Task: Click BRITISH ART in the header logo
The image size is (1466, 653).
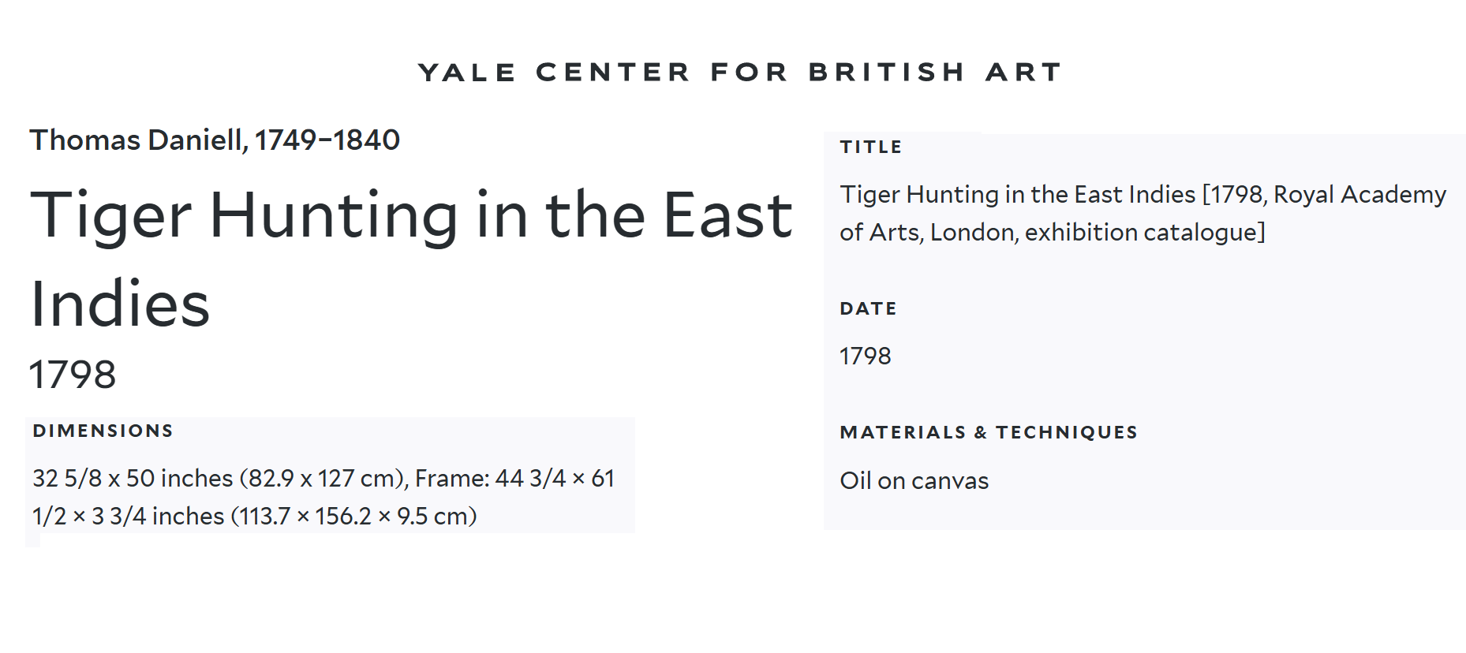Action: pos(935,73)
